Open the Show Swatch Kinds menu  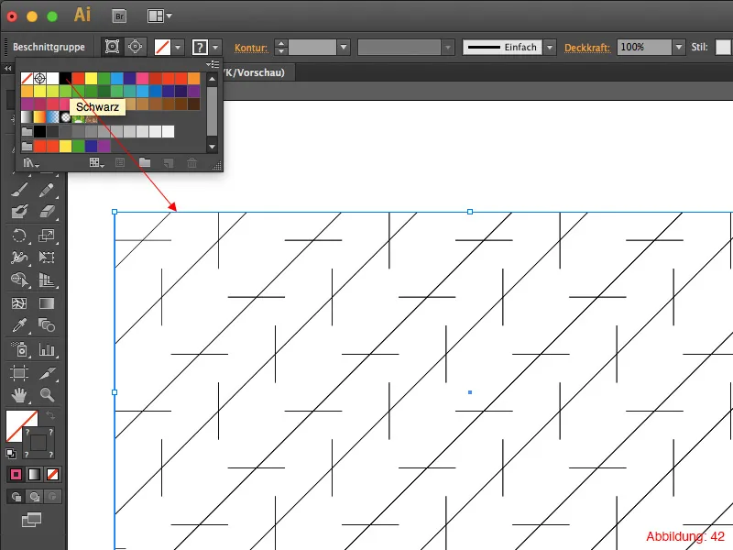coord(96,163)
